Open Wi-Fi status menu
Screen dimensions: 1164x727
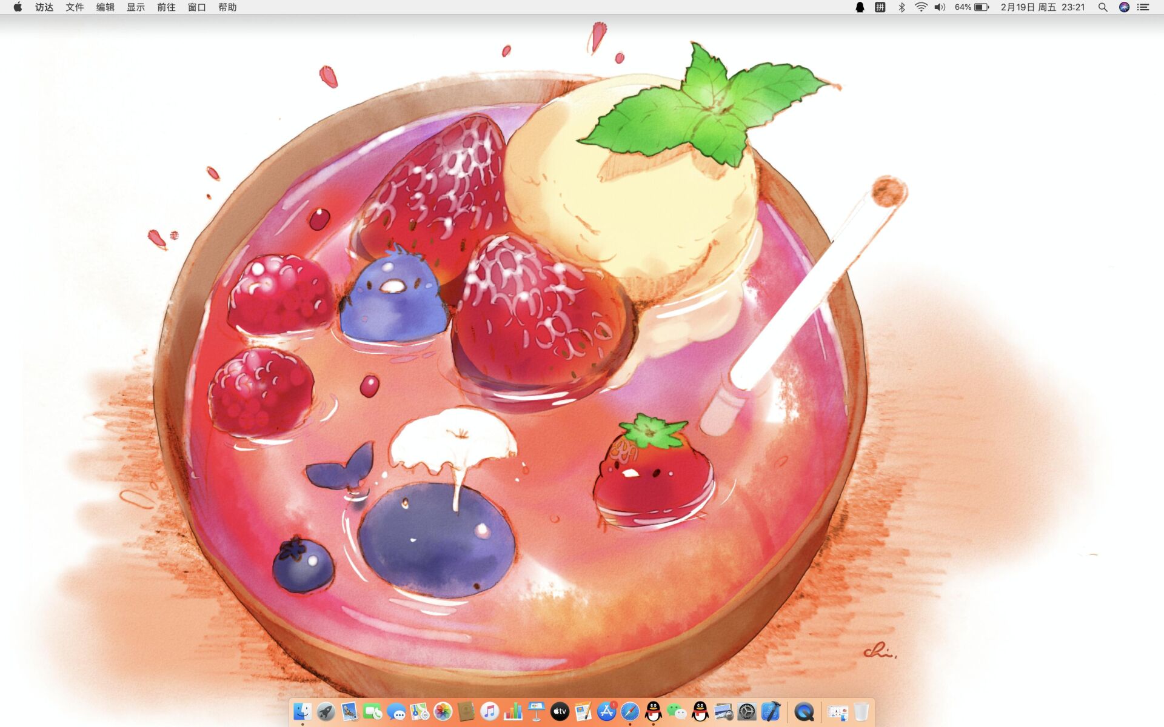click(921, 7)
